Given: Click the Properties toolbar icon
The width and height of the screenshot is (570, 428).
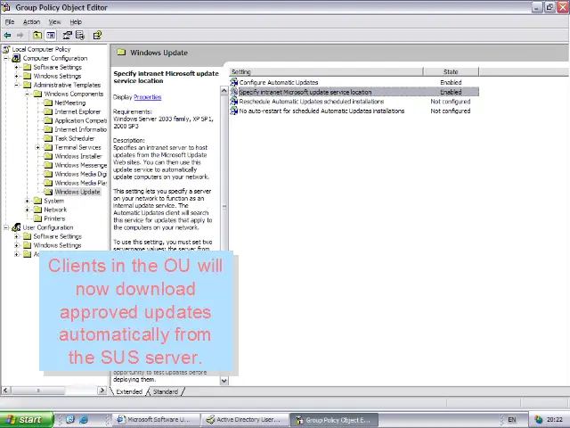Looking at the screenshot, I should tap(68, 36).
